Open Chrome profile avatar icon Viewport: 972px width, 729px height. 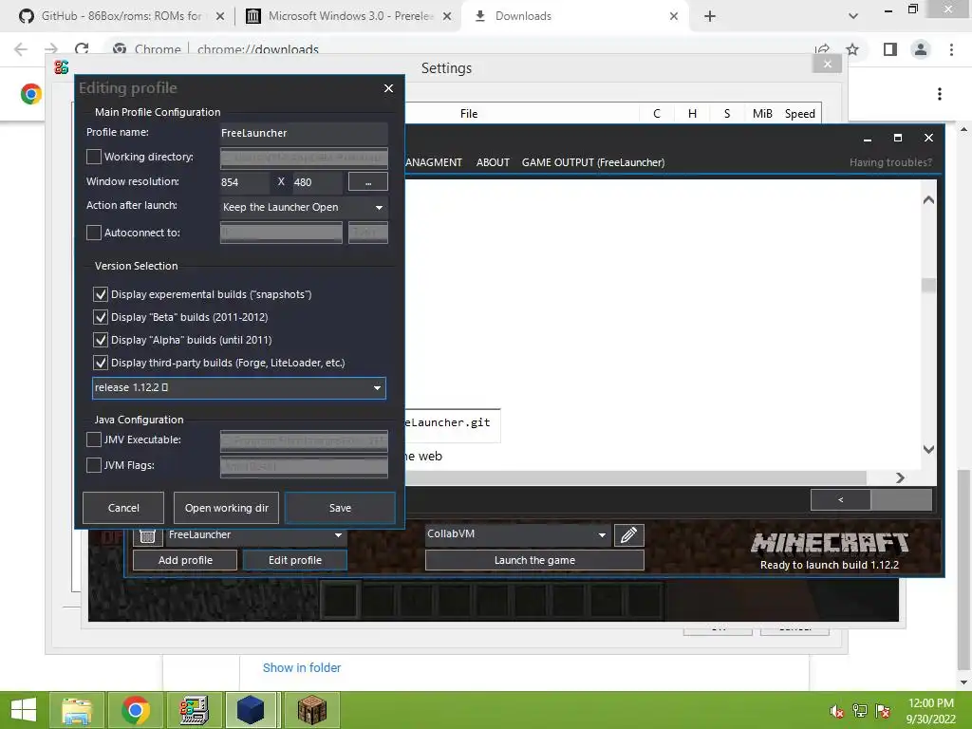click(x=921, y=49)
